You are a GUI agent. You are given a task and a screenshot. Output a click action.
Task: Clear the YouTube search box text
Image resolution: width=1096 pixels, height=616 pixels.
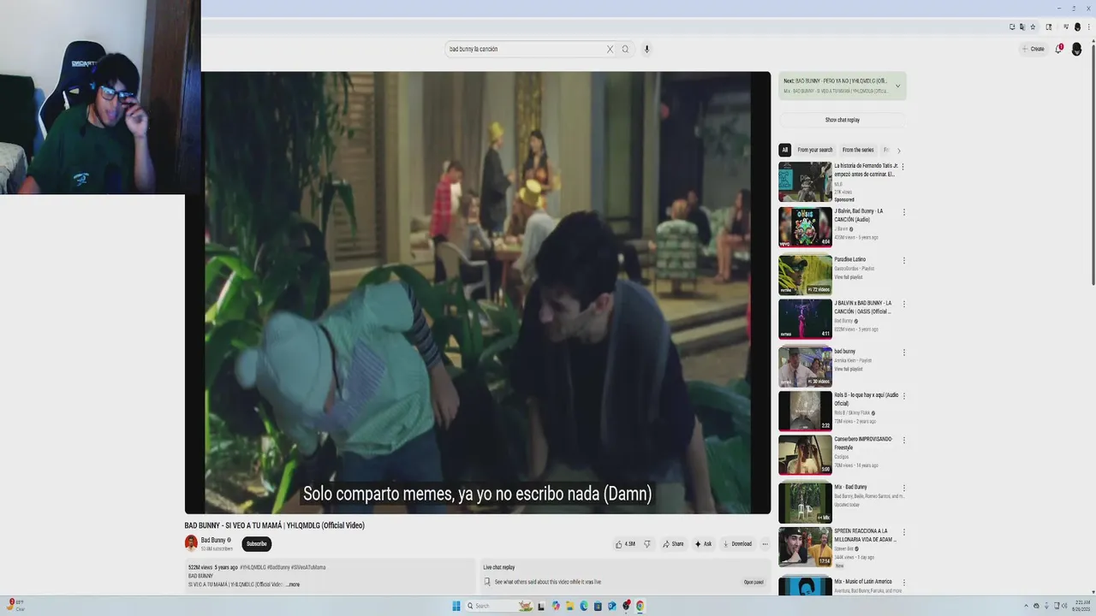[x=610, y=49]
